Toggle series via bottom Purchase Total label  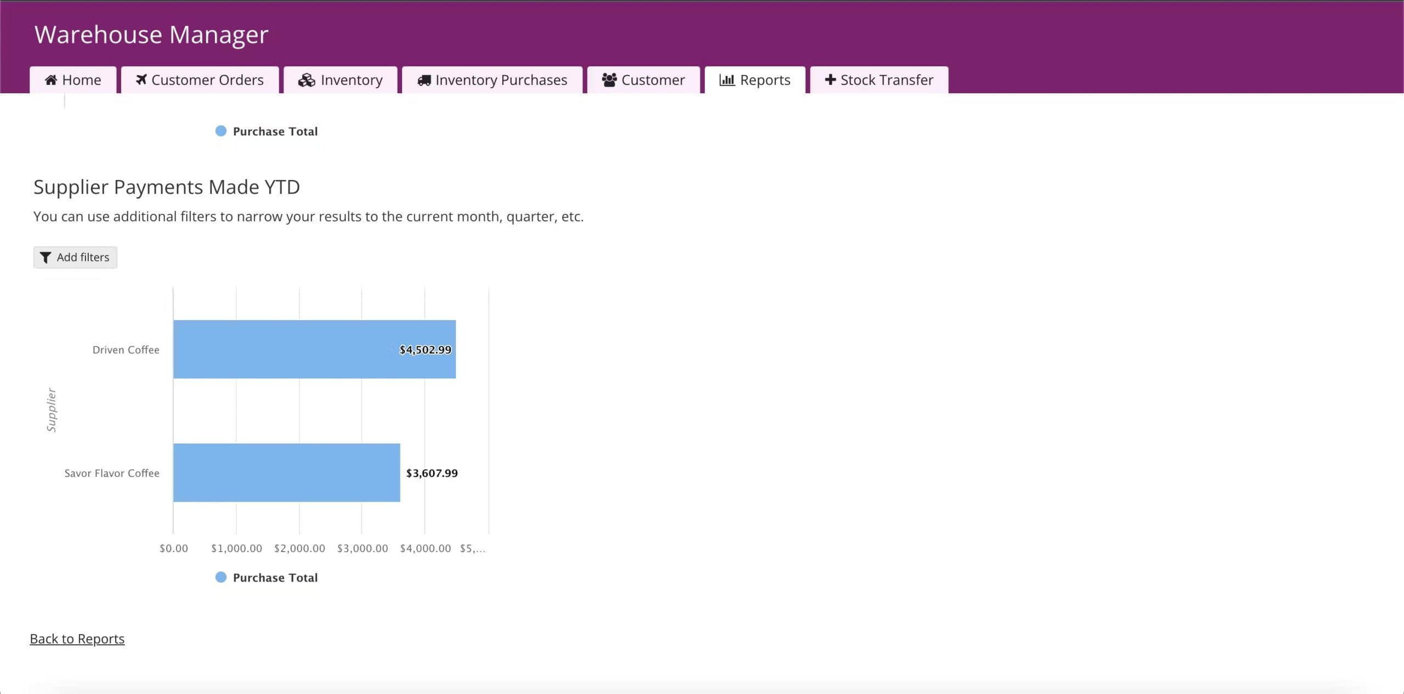tap(275, 578)
